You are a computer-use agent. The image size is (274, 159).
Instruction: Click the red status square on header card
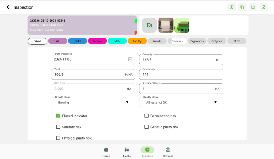(136, 33)
